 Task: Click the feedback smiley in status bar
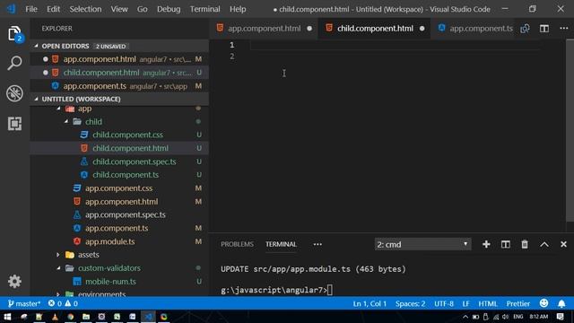544,303
